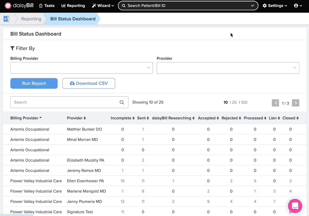Image resolution: width=309 pixels, height=216 pixels.
Task: Open the Tasks menu item
Action: coord(47,6)
